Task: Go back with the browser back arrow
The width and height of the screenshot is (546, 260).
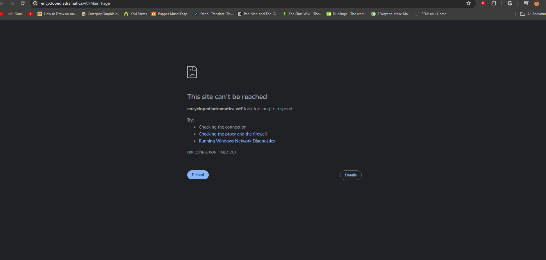Action: coord(2,3)
